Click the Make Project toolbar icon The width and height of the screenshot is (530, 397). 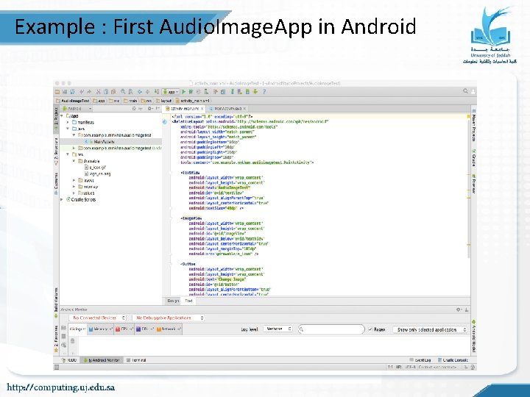(x=157, y=92)
